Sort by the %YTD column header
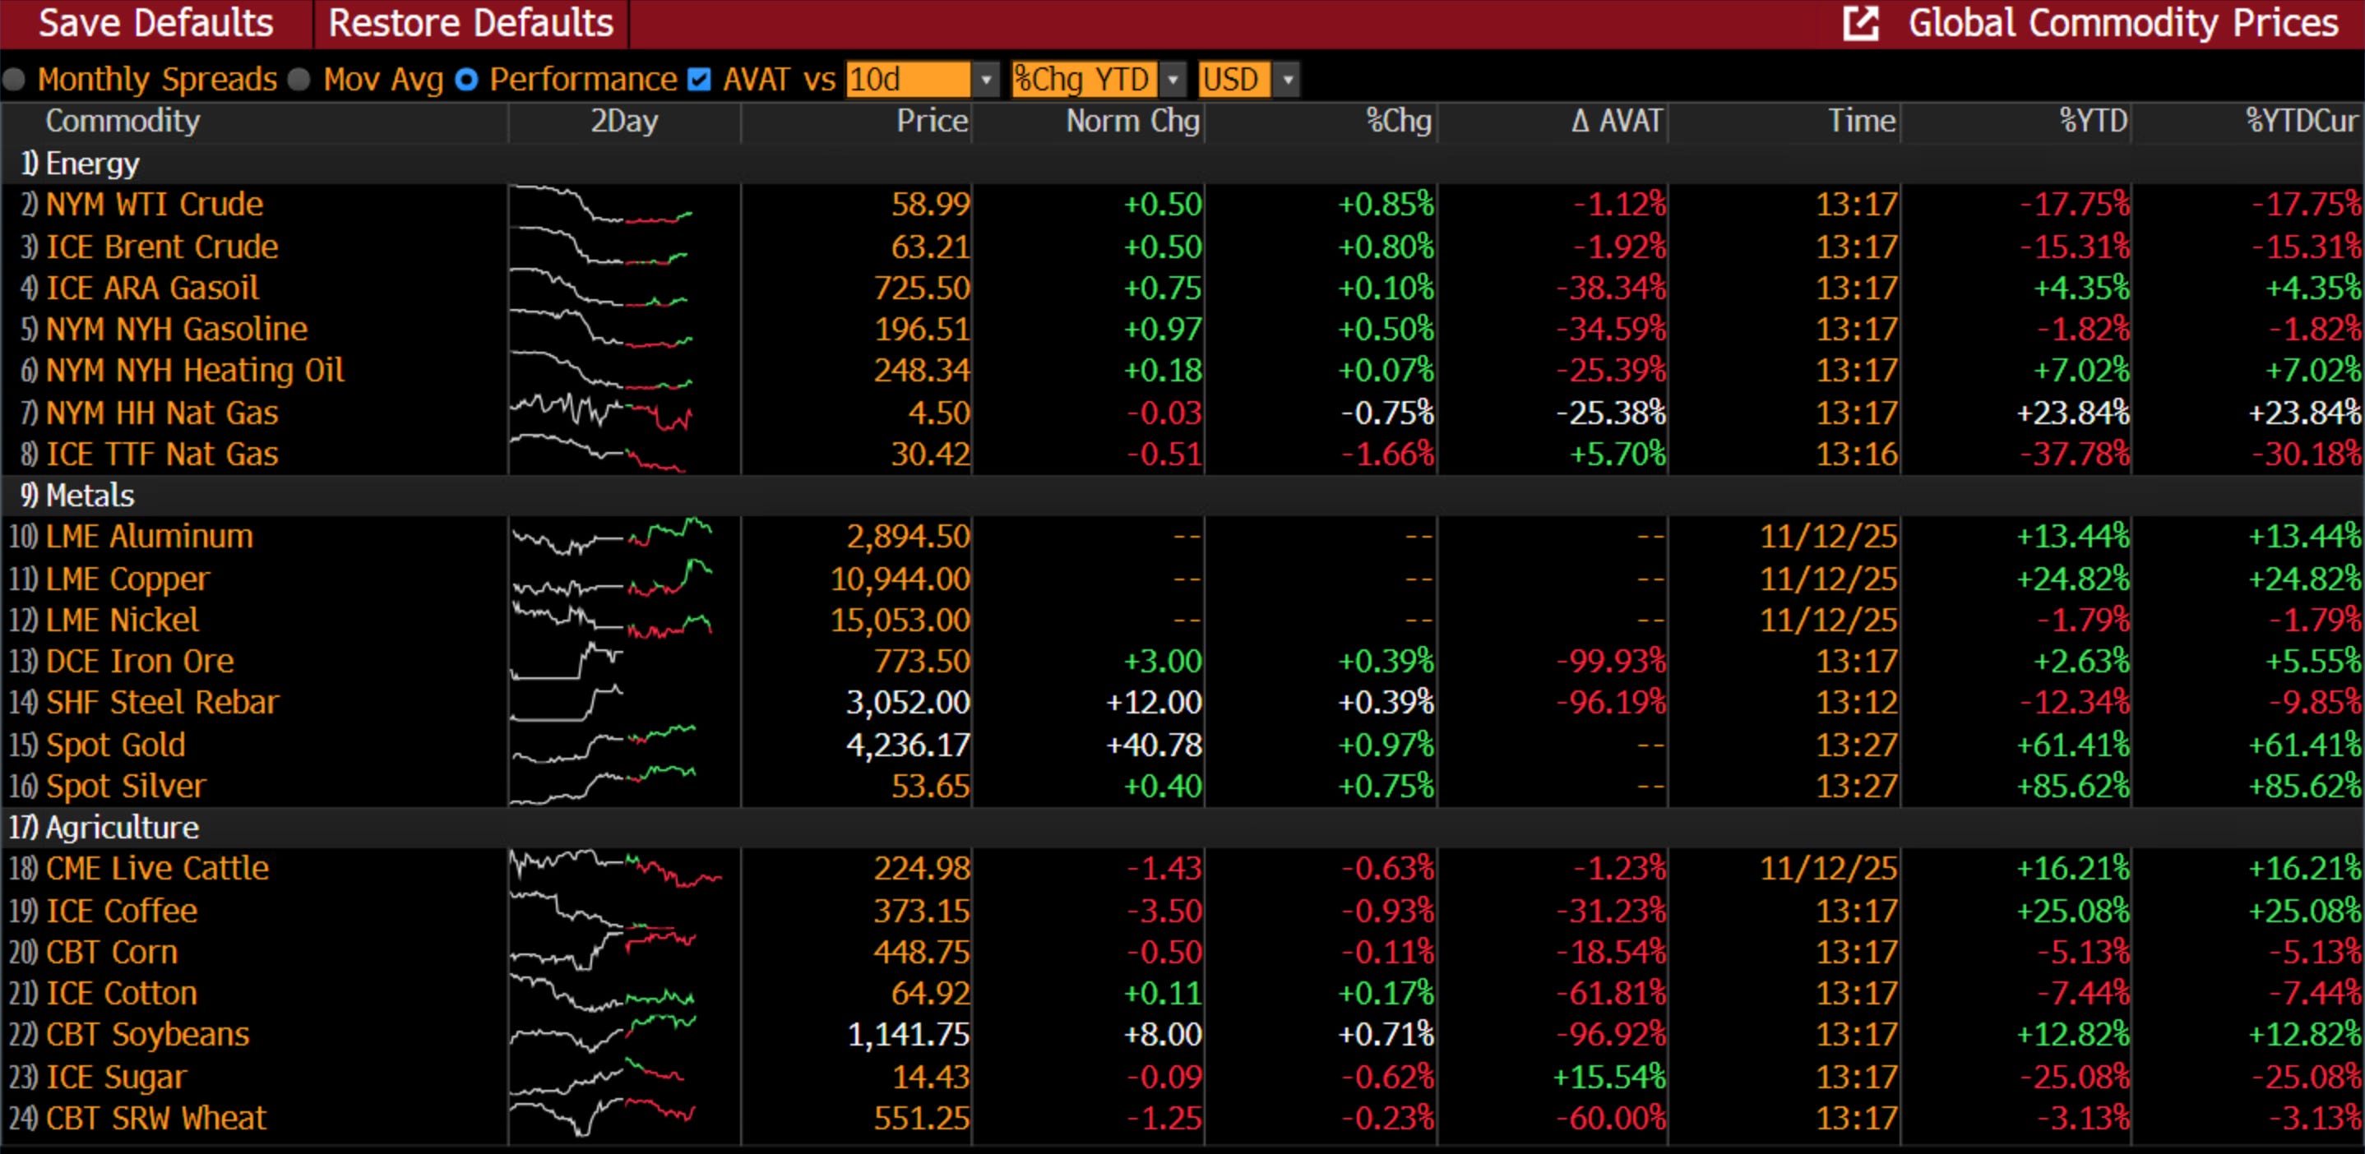 pos(2092,121)
